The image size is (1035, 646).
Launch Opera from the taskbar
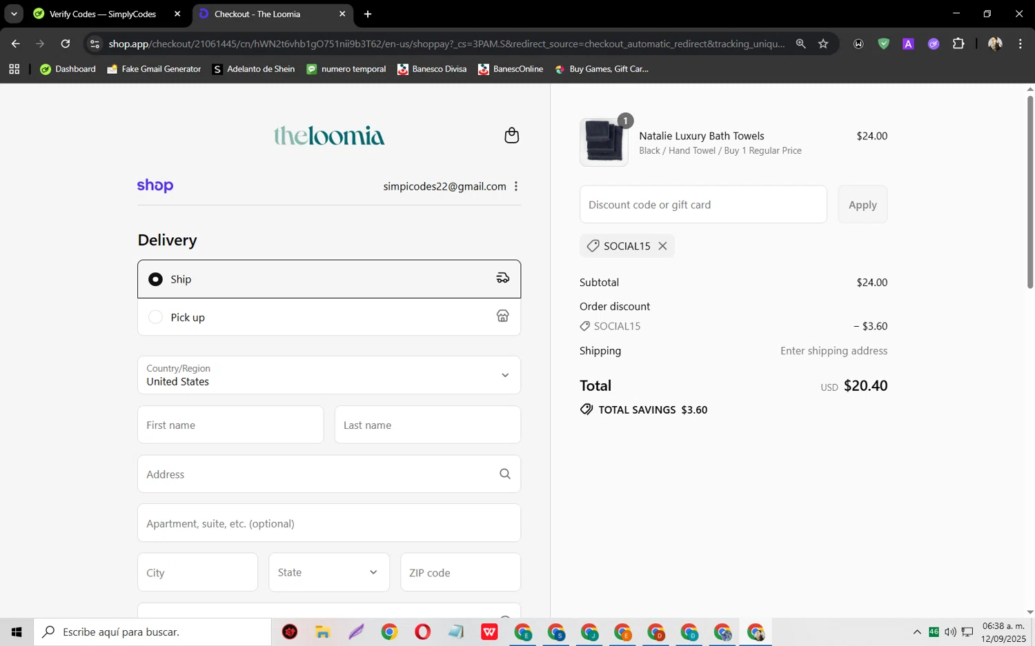click(423, 632)
